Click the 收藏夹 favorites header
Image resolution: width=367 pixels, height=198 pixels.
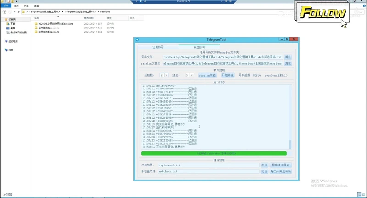[x=10, y=19]
